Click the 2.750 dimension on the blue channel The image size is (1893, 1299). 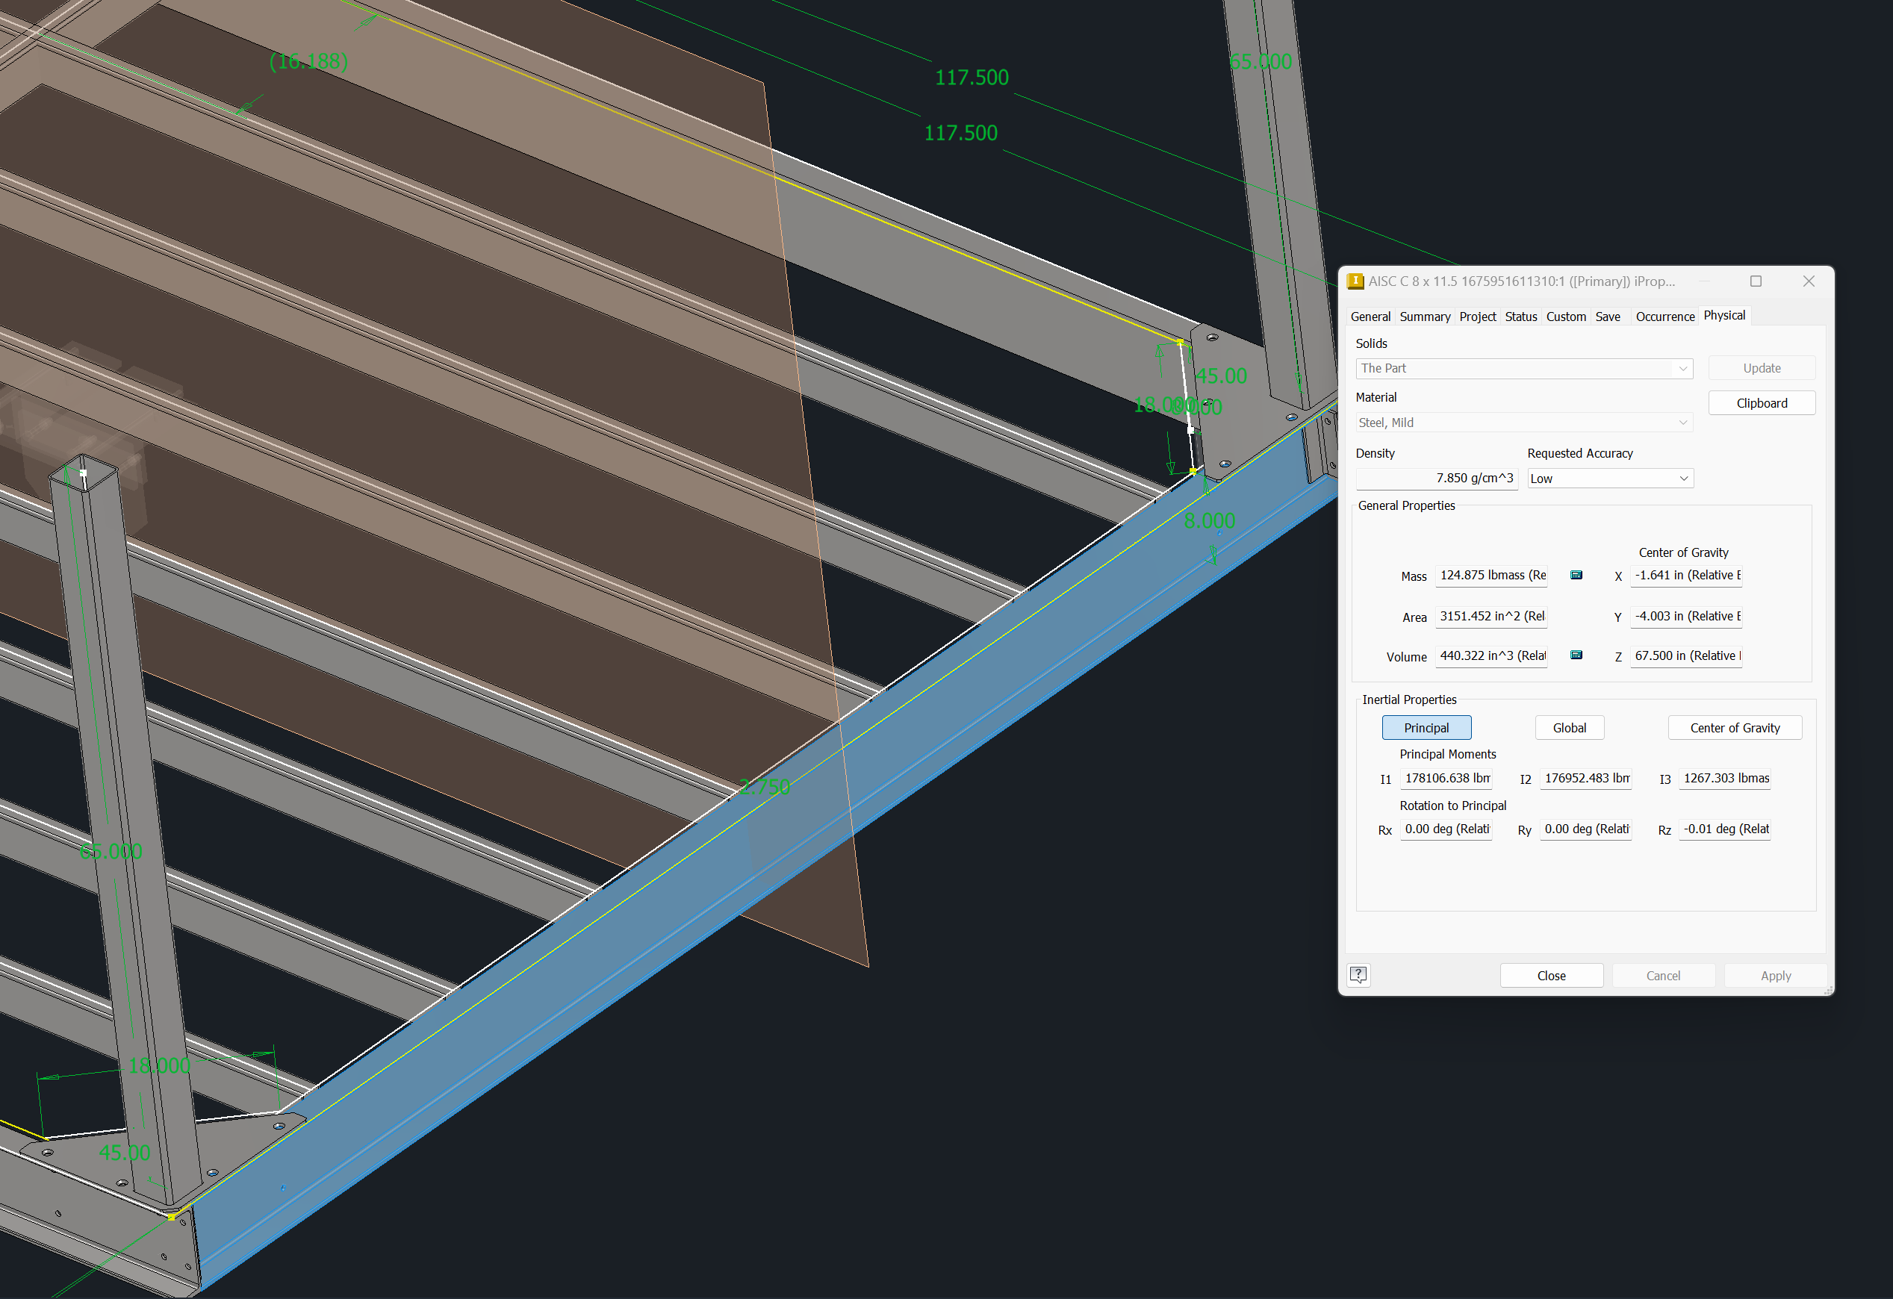(764, 787)
